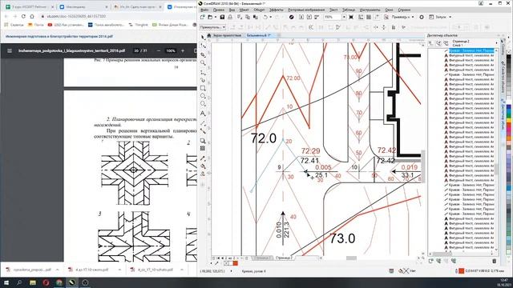
Task: Select the Artistic Media tool
Action: [x=203, y=80]
